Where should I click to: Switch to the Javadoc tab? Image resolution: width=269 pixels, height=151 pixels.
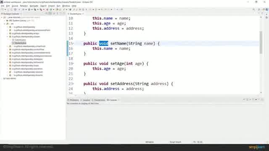click(x=85, y=100)
